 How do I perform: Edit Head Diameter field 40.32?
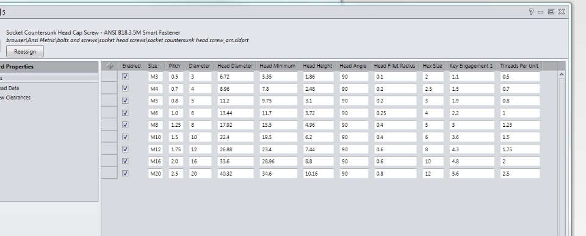[236, 174]
